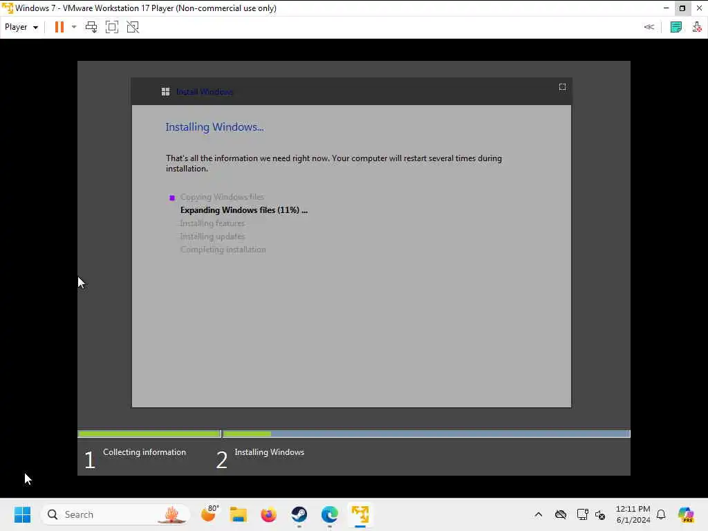Open the green notes message icon
This screenshot has width=708, height=531.
(676, 27)
